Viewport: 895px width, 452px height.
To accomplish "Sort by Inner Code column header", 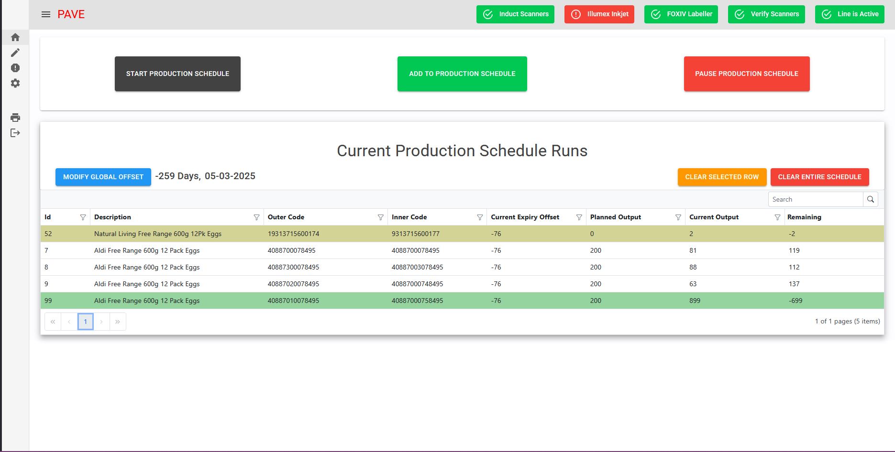I will [x=409, y=217].
